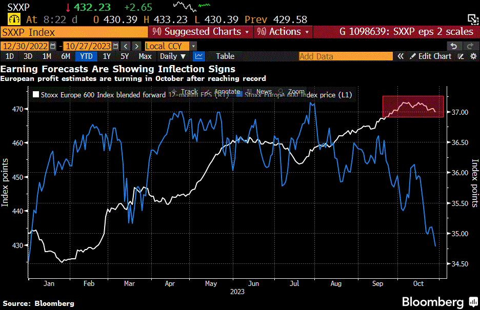The height and width of the screenshot is (310, 480).
Task: Select the YTD range tab
Action: [86, 56]
